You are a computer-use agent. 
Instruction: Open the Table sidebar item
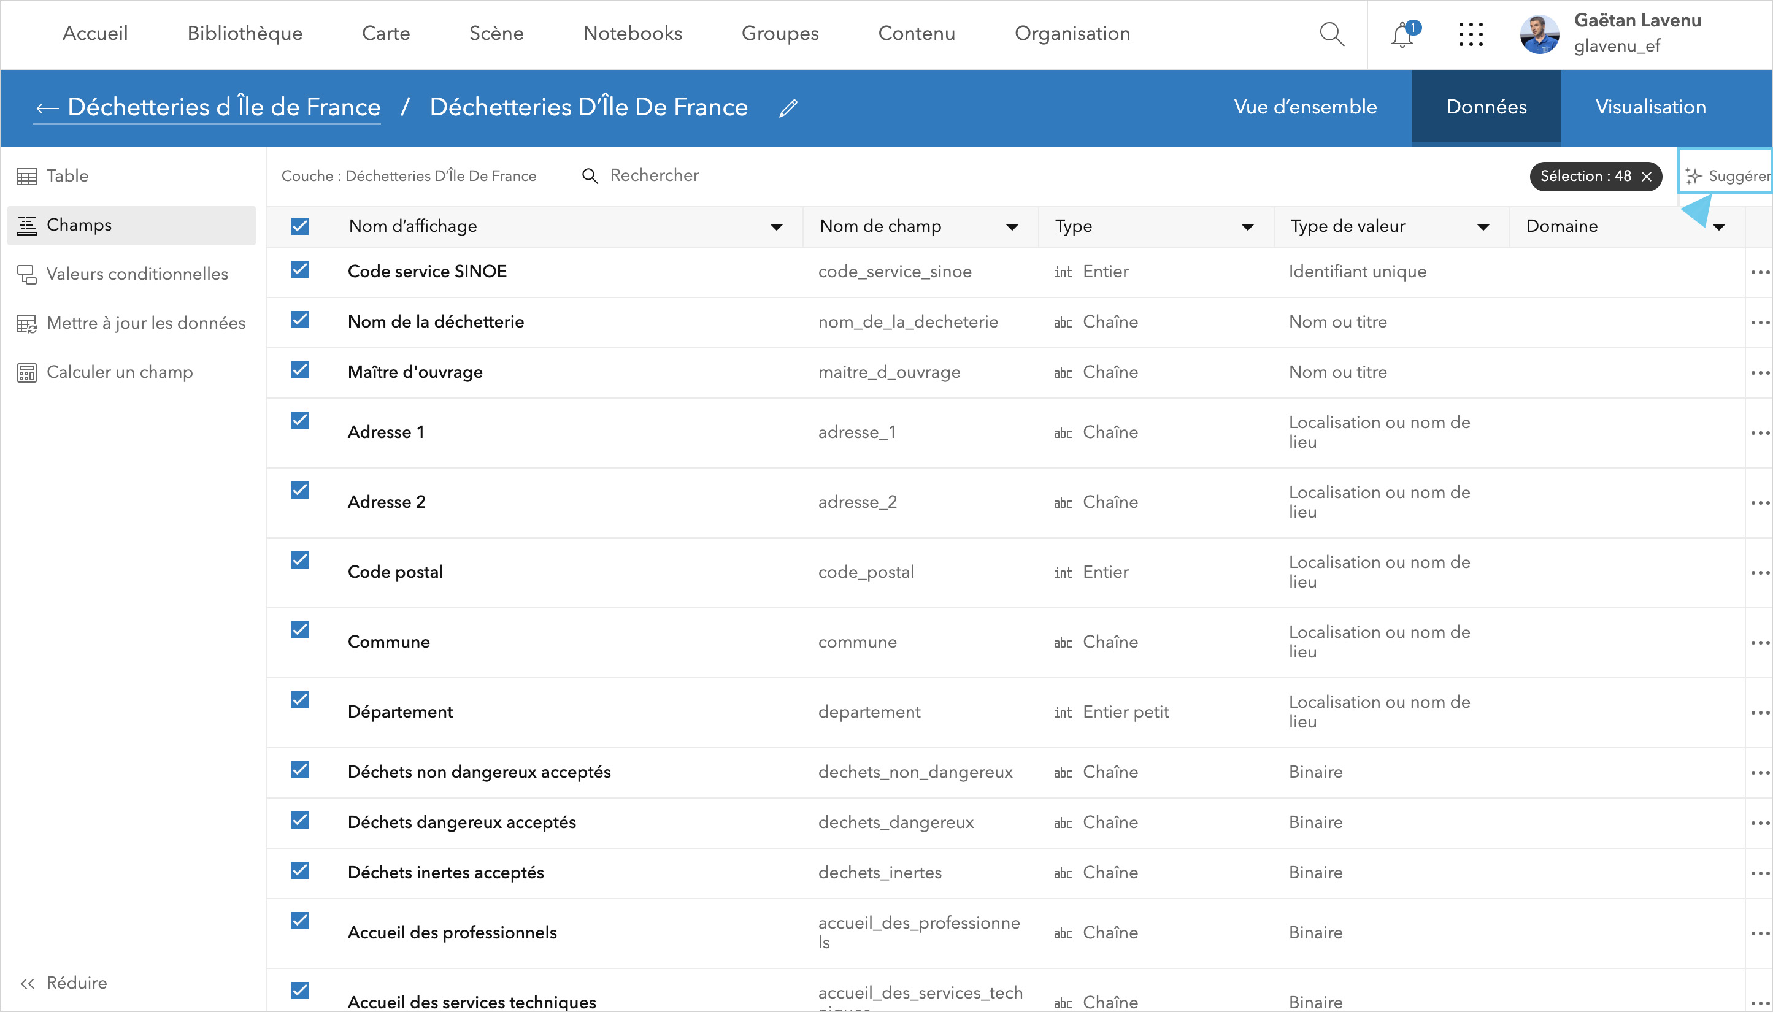click(x=131, y=176)
